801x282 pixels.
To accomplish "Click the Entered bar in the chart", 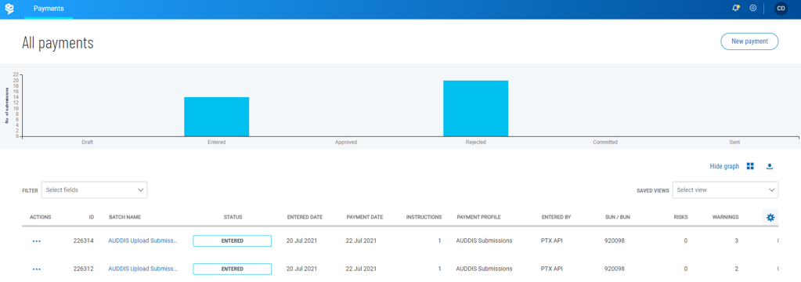I will pyautogui.click(x=217, y=117).
